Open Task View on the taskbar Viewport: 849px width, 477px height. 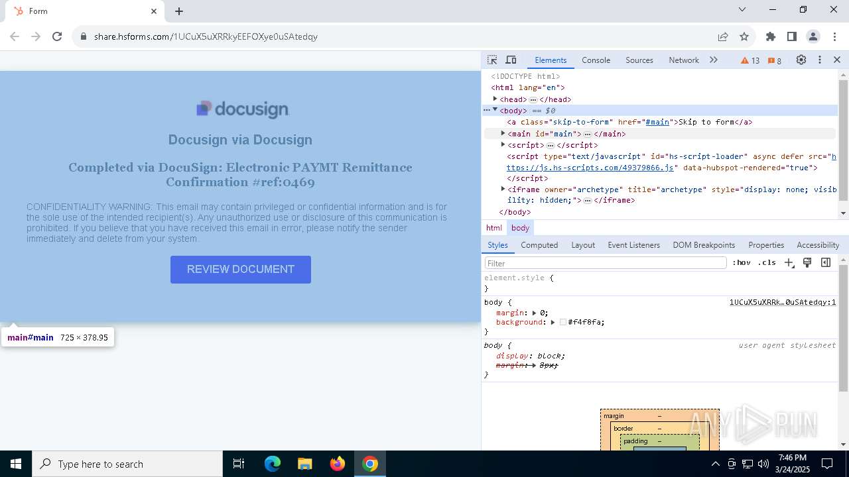(239, 464)
